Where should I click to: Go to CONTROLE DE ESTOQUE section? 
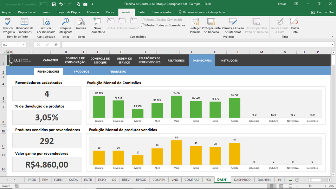[100, 61]
